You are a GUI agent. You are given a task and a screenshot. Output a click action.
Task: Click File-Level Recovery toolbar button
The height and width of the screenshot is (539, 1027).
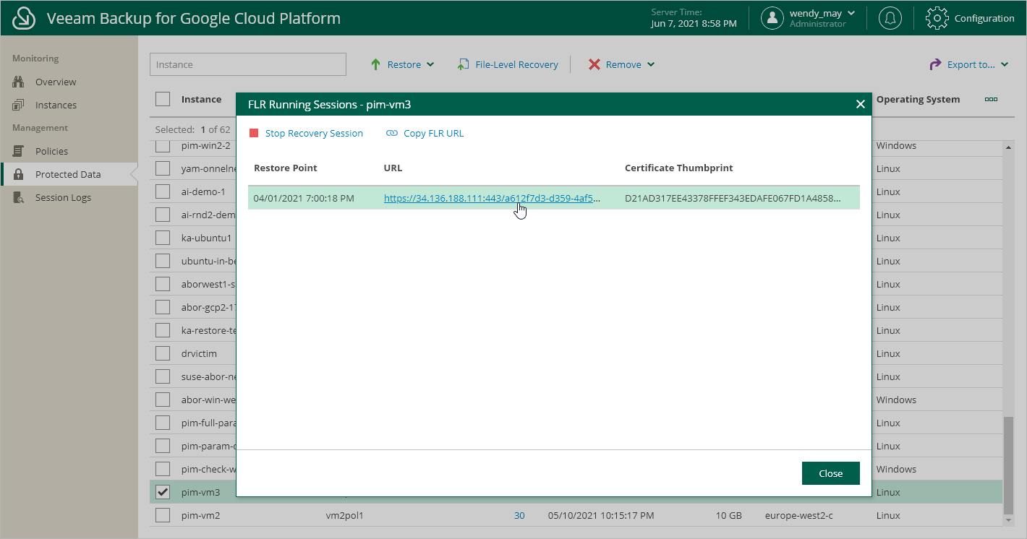508,64
